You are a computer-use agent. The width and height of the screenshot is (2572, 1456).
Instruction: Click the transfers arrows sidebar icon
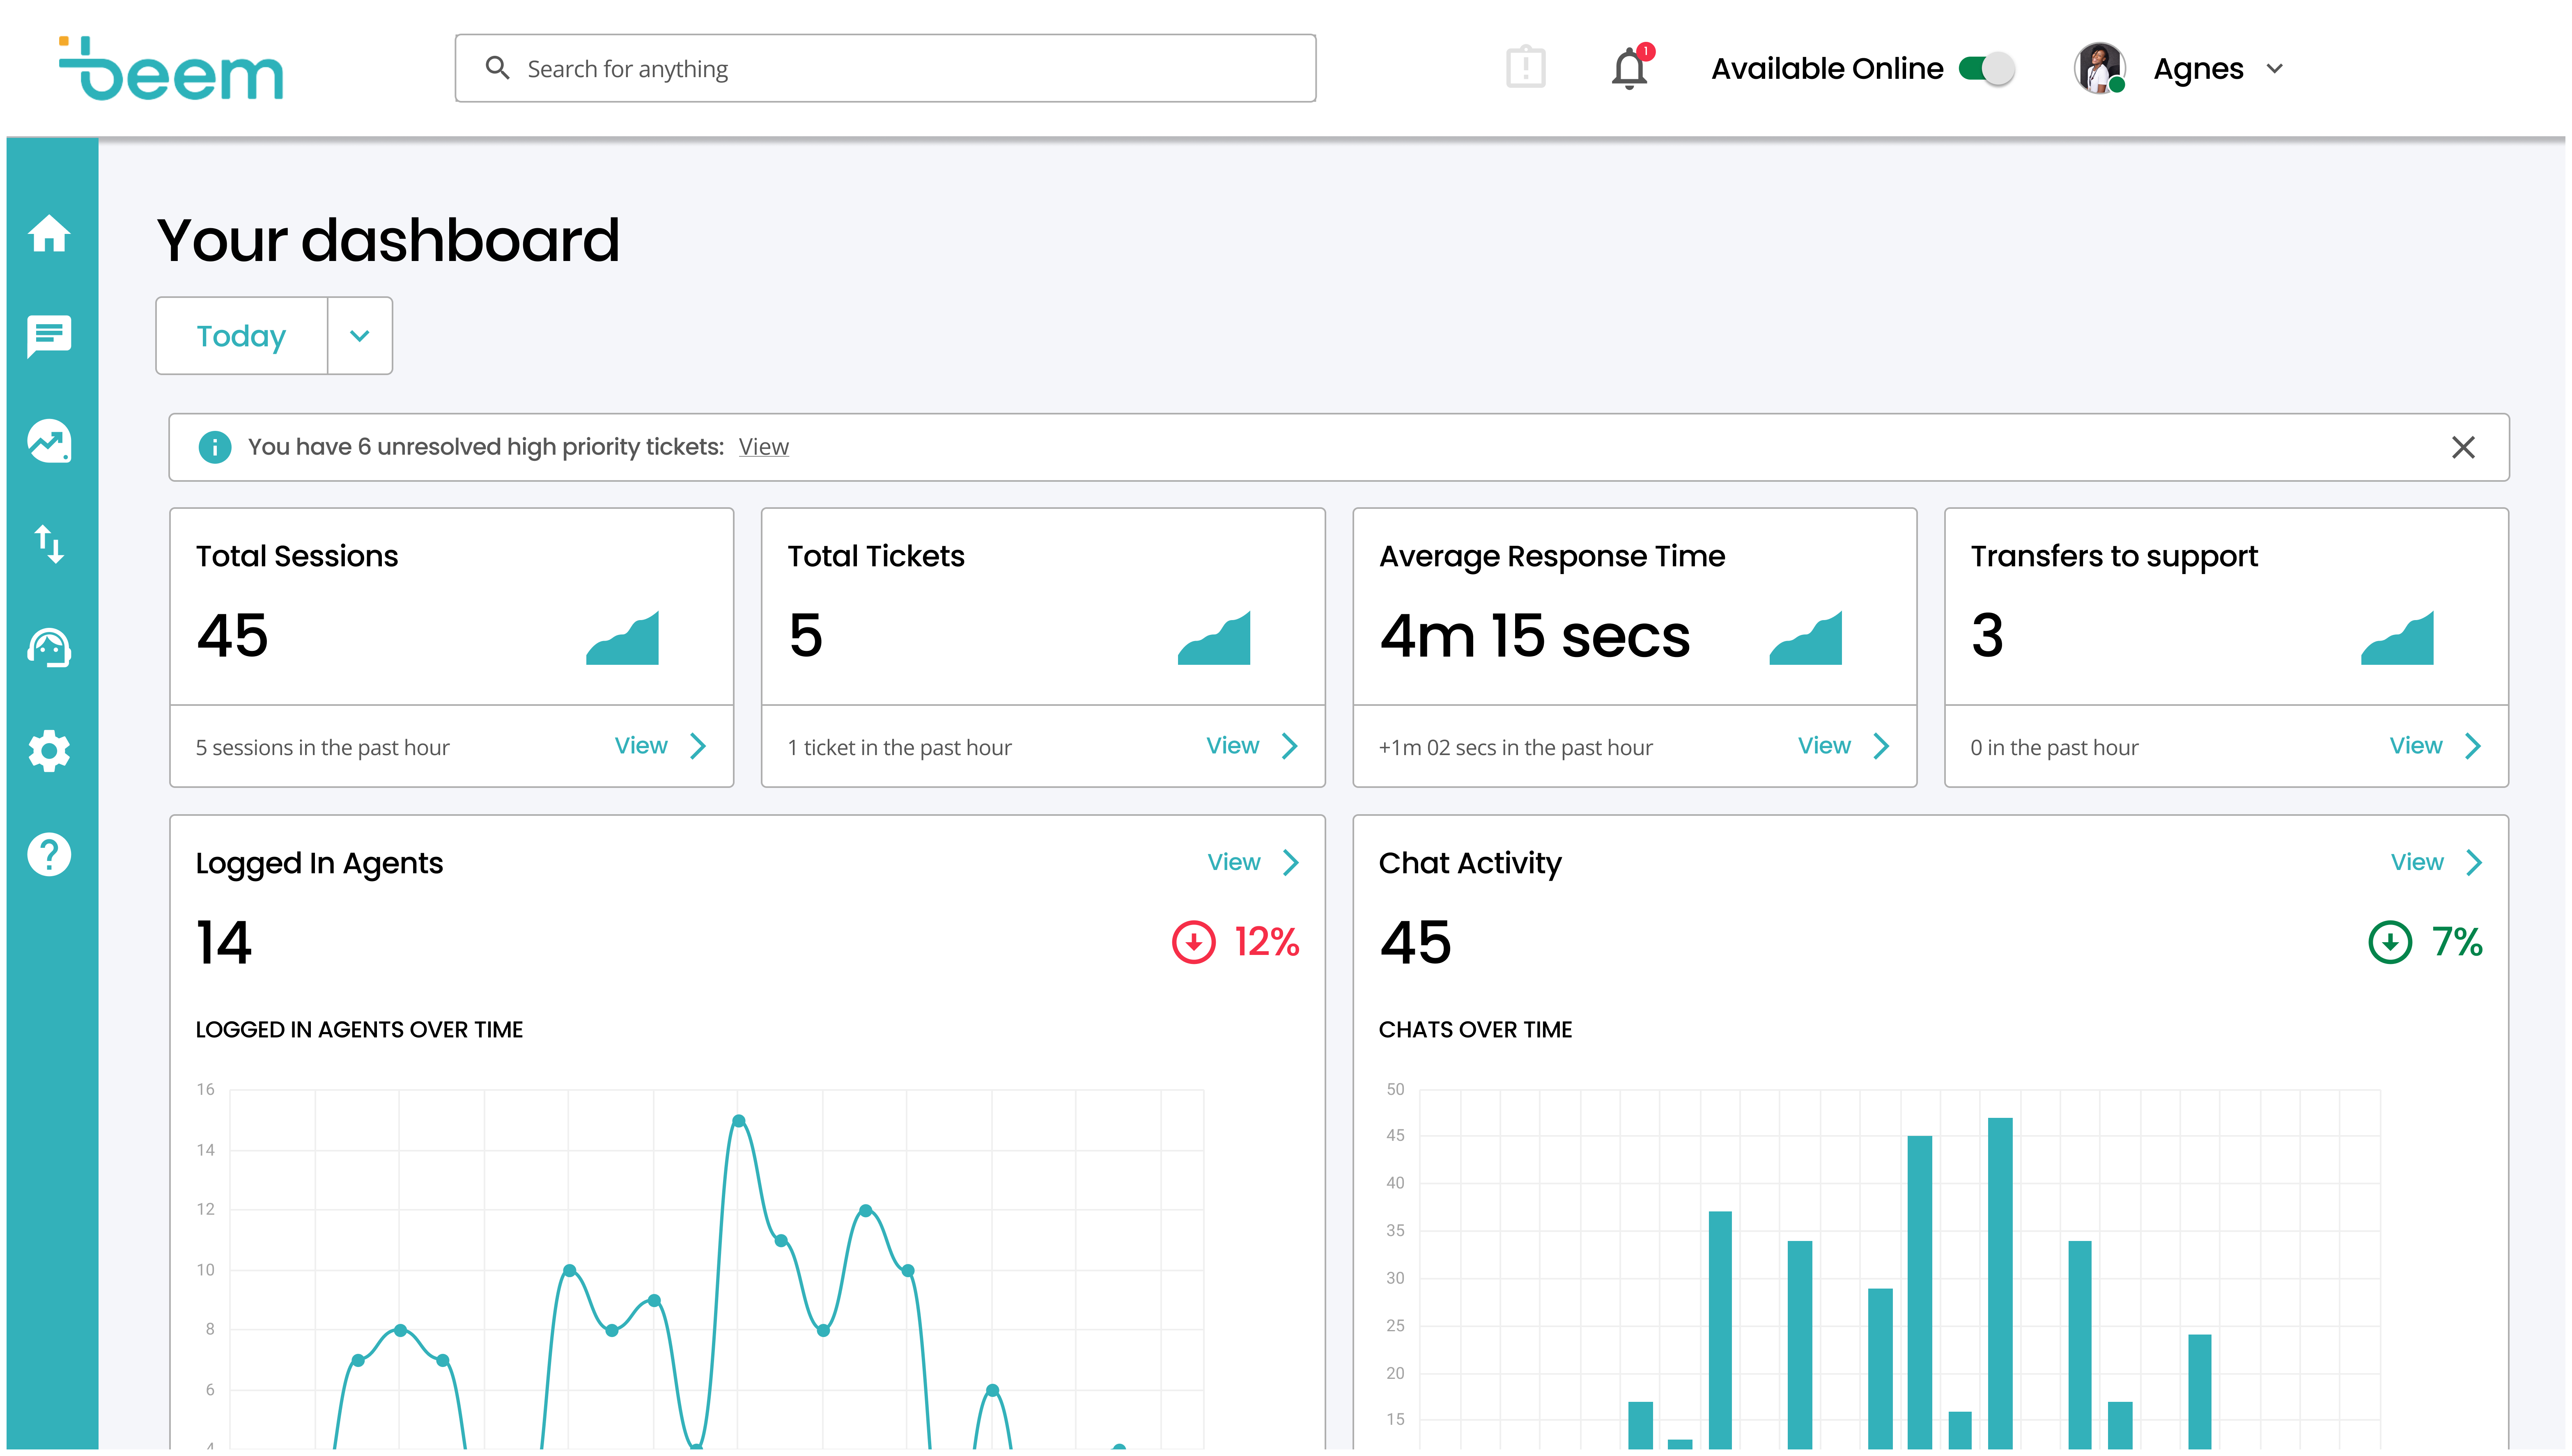(49, 544)
